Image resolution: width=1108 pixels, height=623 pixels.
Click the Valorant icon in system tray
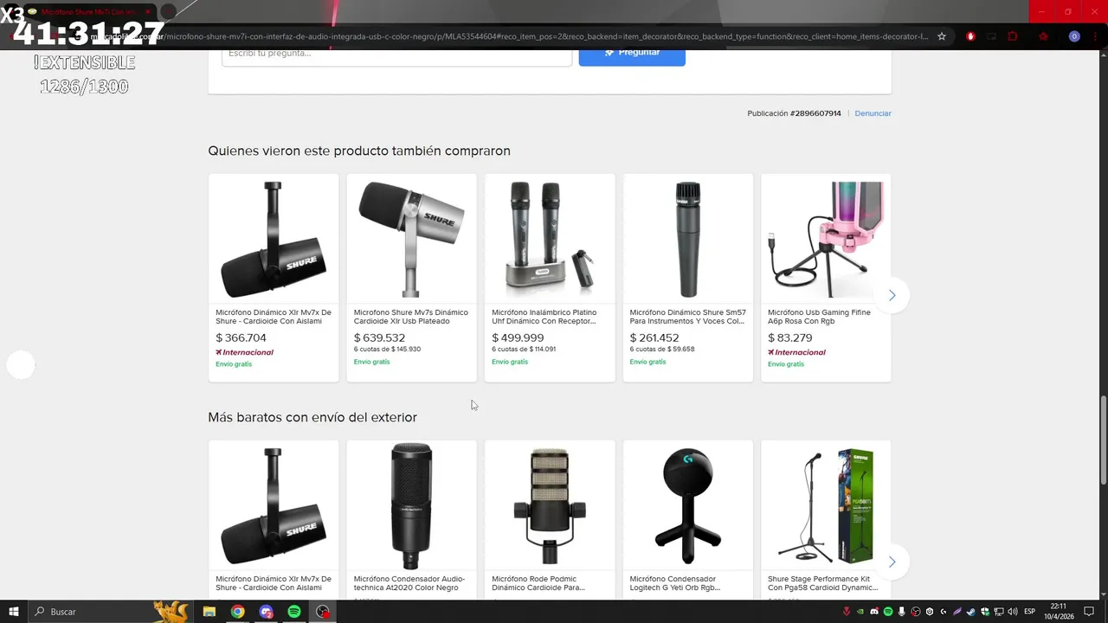(847, 612)
